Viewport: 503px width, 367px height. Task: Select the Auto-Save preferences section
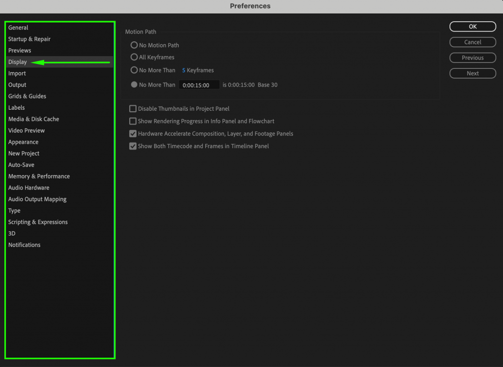coord(22,164)
